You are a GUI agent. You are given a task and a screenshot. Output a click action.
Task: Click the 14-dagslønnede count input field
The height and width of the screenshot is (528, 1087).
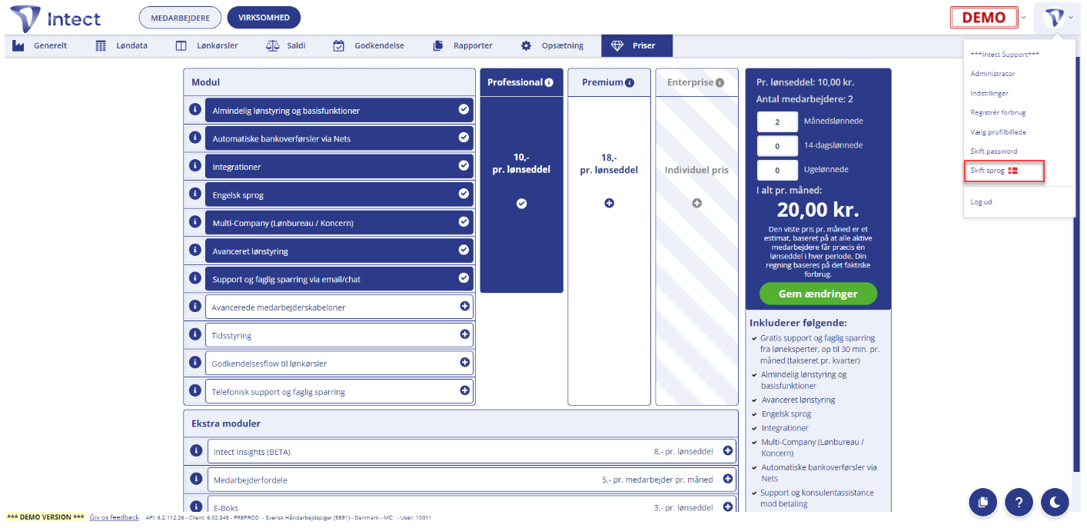coord(777,146)
